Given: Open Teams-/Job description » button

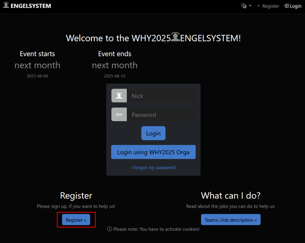Looking at the screenshot, I should point(231,220).
